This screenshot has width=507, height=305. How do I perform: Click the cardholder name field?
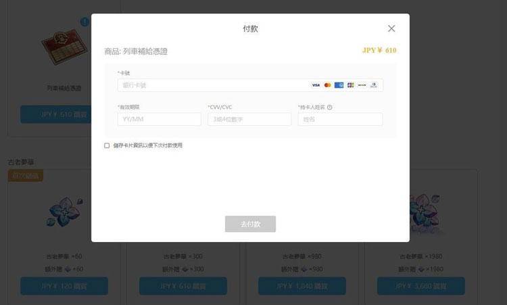click(x=340, y=119)
